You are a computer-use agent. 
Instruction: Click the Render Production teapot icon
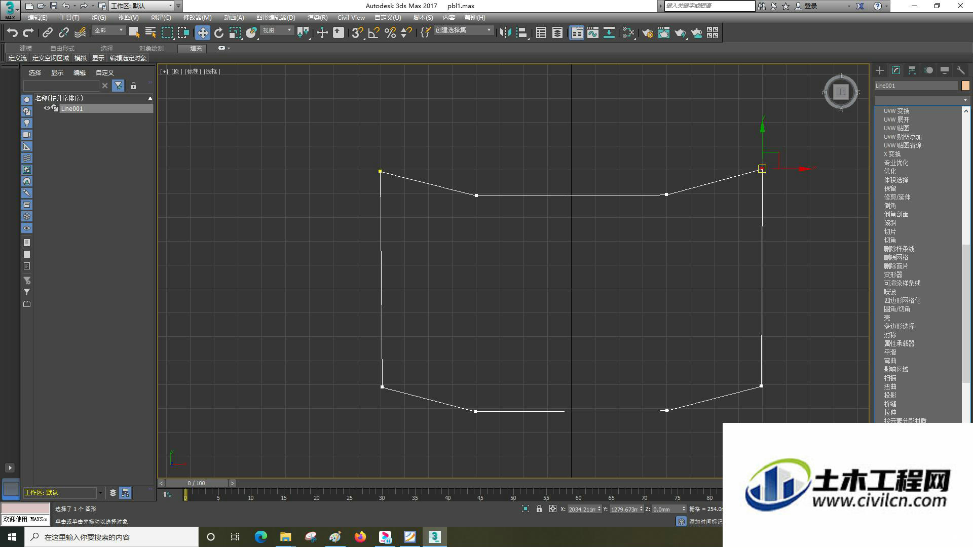tap(680, 33)
